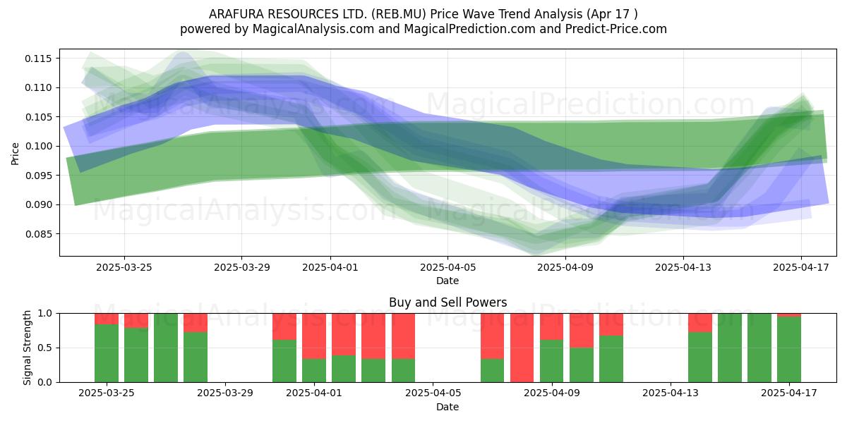Click the buy/sell bar above 2025-04-09
This screenshot has width=847, height=423.
click(551, 348)
